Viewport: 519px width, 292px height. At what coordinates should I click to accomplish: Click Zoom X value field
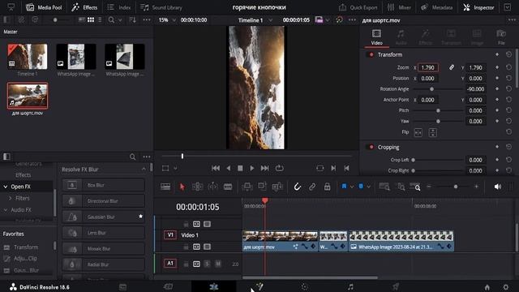(428, 67)
